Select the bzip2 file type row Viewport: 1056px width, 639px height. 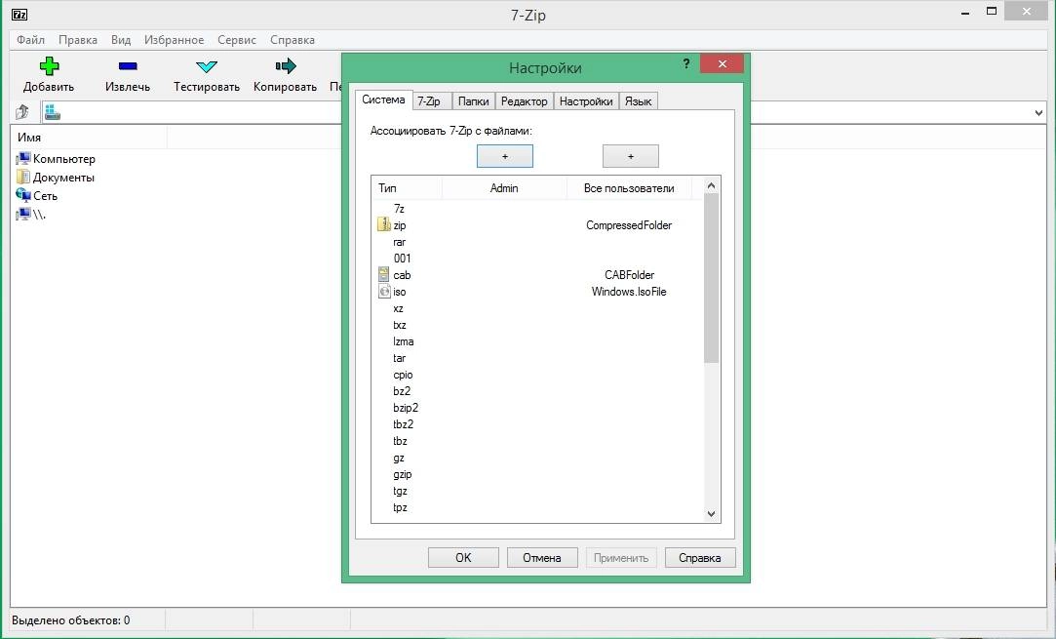coord(537,408)
